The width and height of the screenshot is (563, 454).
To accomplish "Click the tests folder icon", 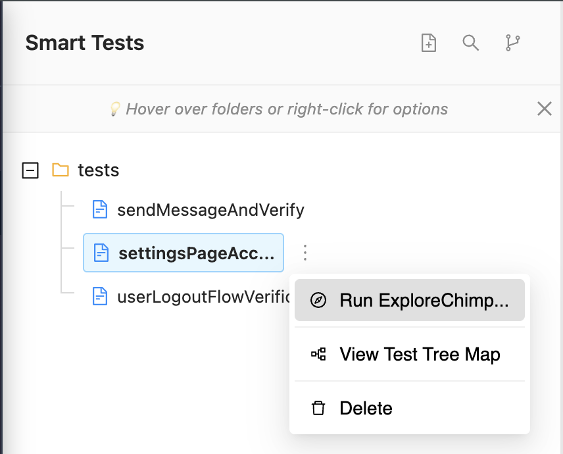I will coord(61,170).
